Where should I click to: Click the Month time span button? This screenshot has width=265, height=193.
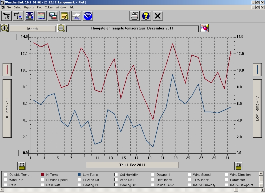coord(32,29)
